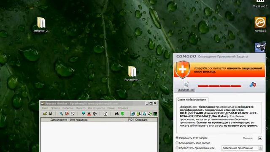270x152 pixels.
Task: Toggle the Show Profiling Events icon
Action: pos(155,114)
